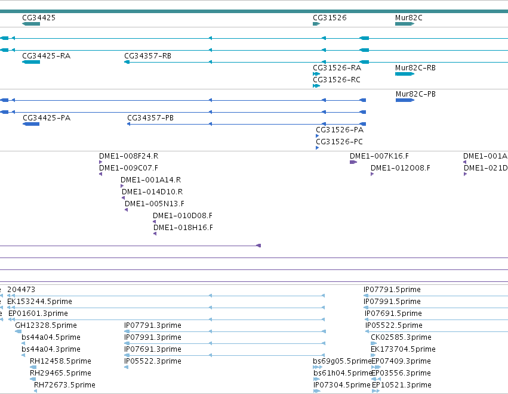Click IP05522.5prime EST label

[x=394, y=325]
